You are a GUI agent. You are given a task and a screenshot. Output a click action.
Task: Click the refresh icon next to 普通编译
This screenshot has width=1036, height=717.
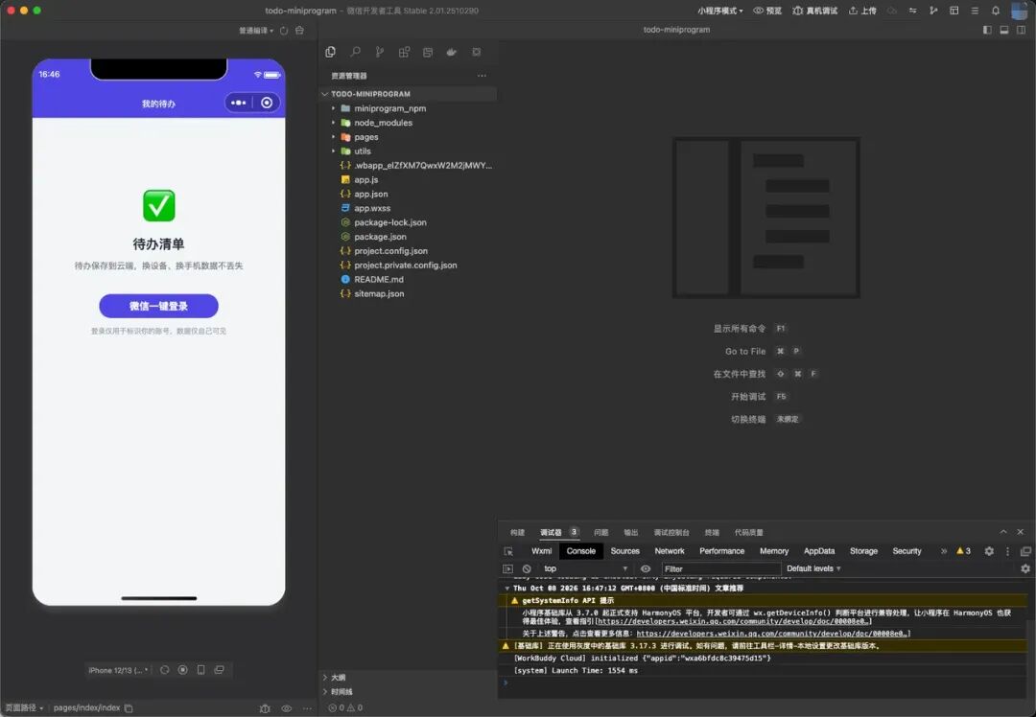coord(284,31)
